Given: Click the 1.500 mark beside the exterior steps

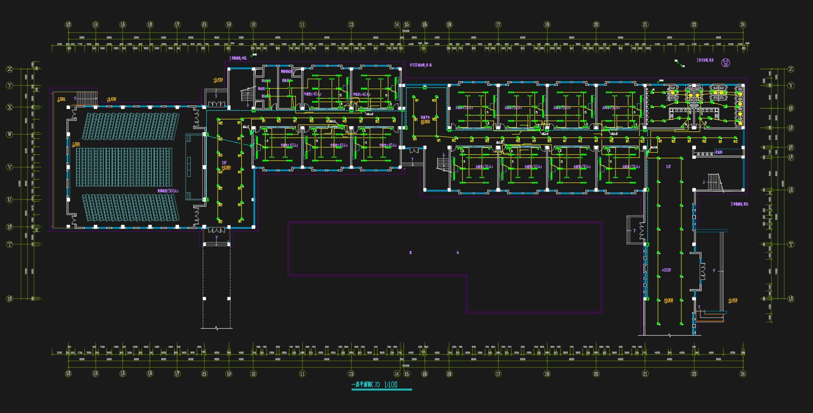Looking at the screenshot, I should point(61,99).
